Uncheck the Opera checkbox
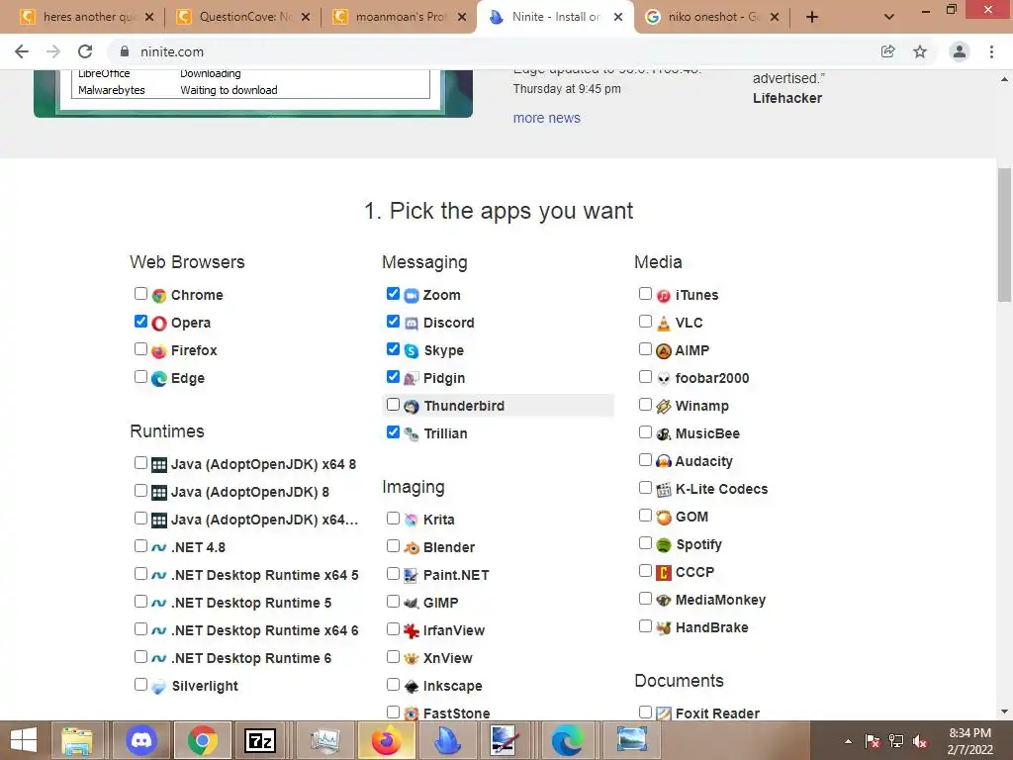This screenshot has height=760, width=1013. [140, 322]
